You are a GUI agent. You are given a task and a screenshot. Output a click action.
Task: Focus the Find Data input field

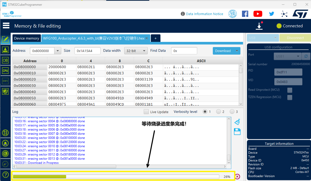click(184, 51)
